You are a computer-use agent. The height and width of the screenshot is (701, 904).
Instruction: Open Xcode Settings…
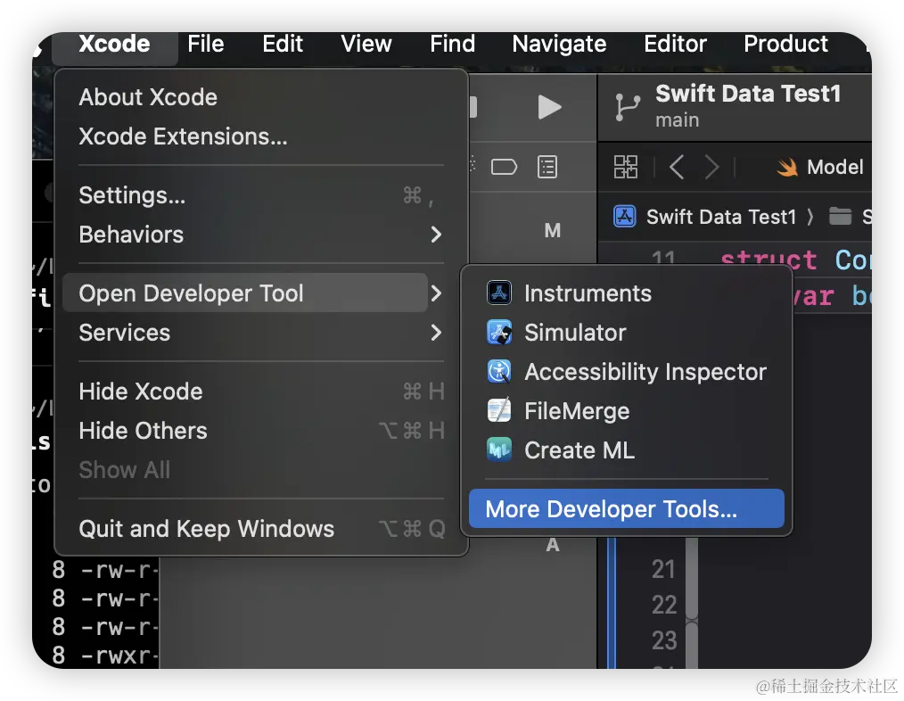(x=261, y=195)
